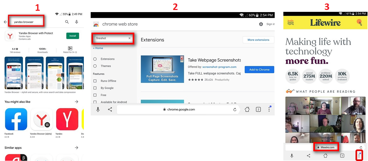Open tab switcher showing 2 tabs
The image size is (368, 161).
258,109
